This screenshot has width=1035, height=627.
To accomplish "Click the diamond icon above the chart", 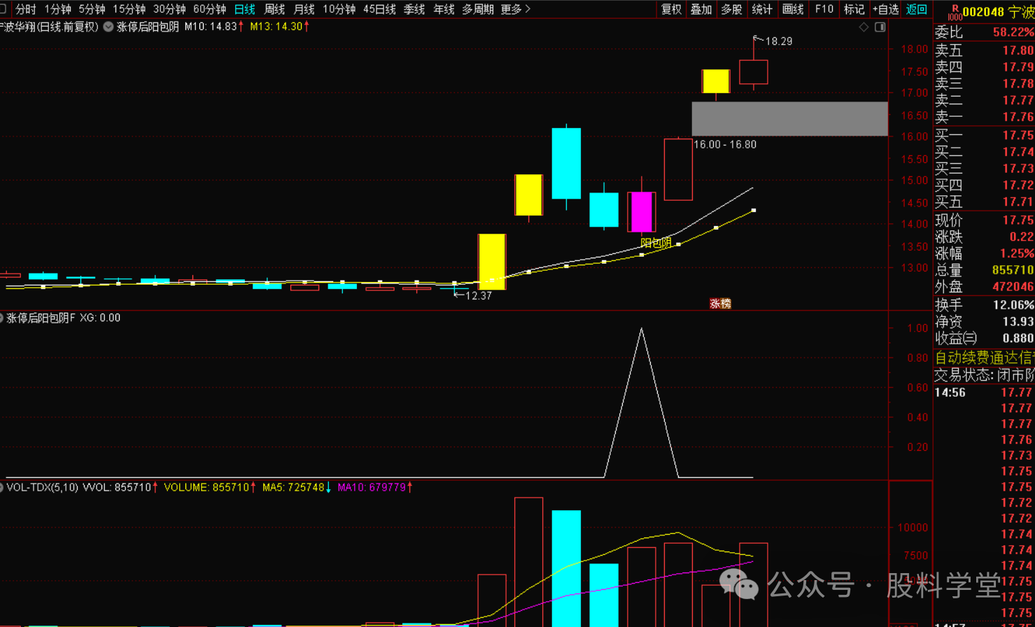I will coord(864,27).
